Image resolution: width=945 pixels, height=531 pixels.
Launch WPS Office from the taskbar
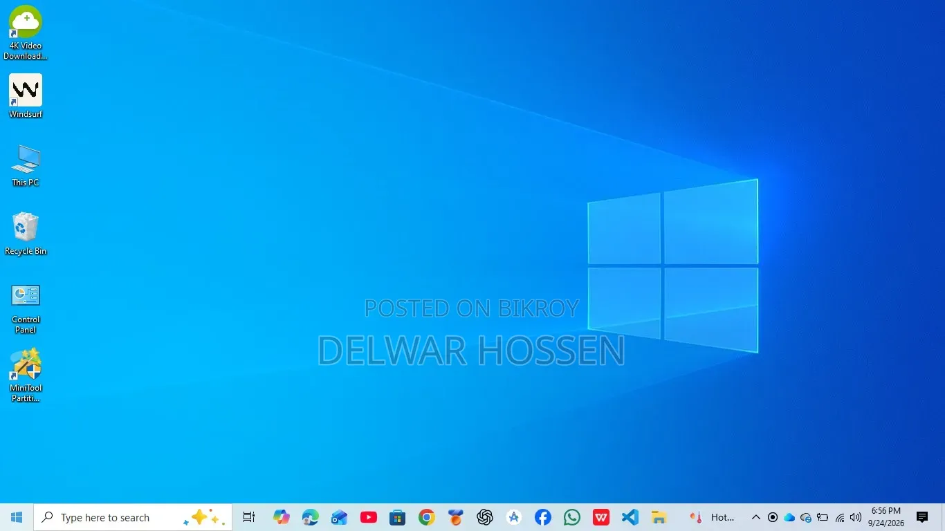pyautogui.click(x=600, y=517)
